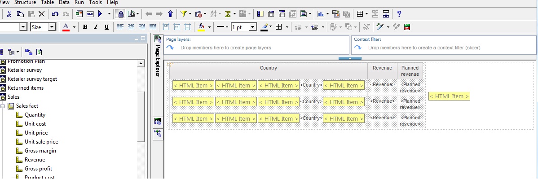
Task: Click the Pick Up Style eyedropper icon
Action: 379,27
